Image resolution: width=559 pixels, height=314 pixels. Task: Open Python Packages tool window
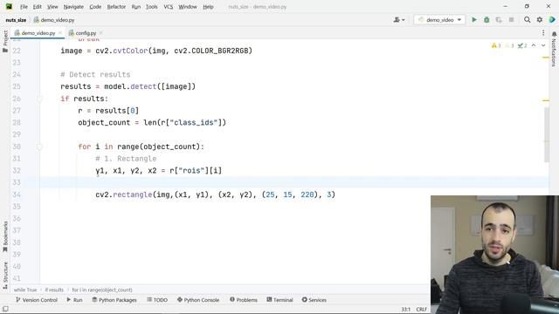pyautogui.click(x=114, y=300)
